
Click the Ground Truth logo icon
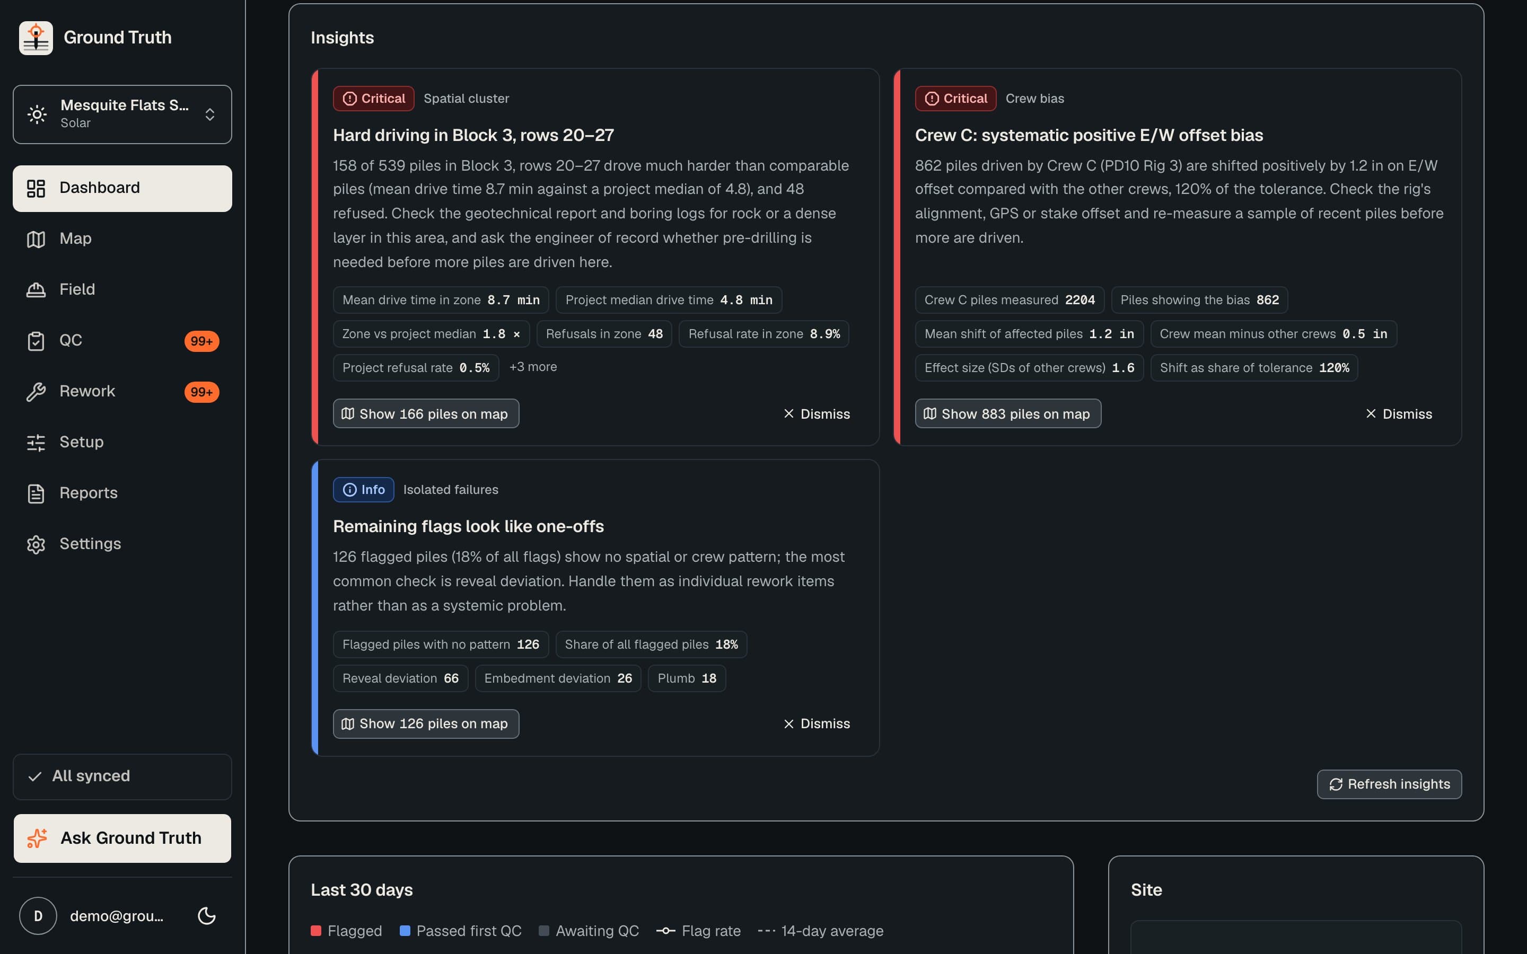(x=36, y=38)
